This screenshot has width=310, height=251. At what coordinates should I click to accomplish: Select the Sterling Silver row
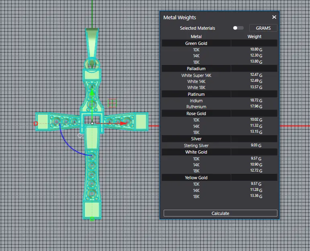196,146
